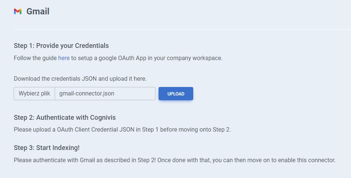Click "as described in Step 2!" text
The width and height of the screenshot is (351, 178).
[x=125, y=160]
